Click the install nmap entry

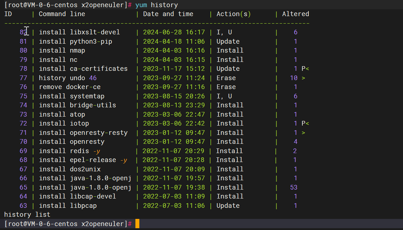pyautogui.click(x=62, y=50)
